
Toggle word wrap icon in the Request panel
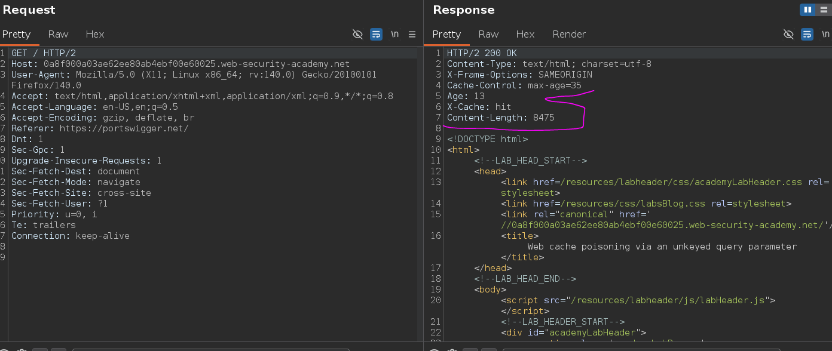tap(376, 35)
